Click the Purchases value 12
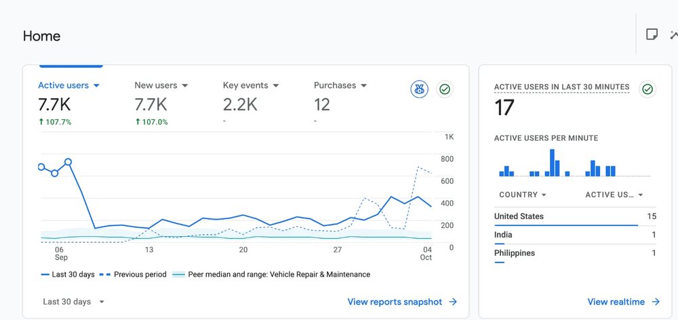 [321, 105]
